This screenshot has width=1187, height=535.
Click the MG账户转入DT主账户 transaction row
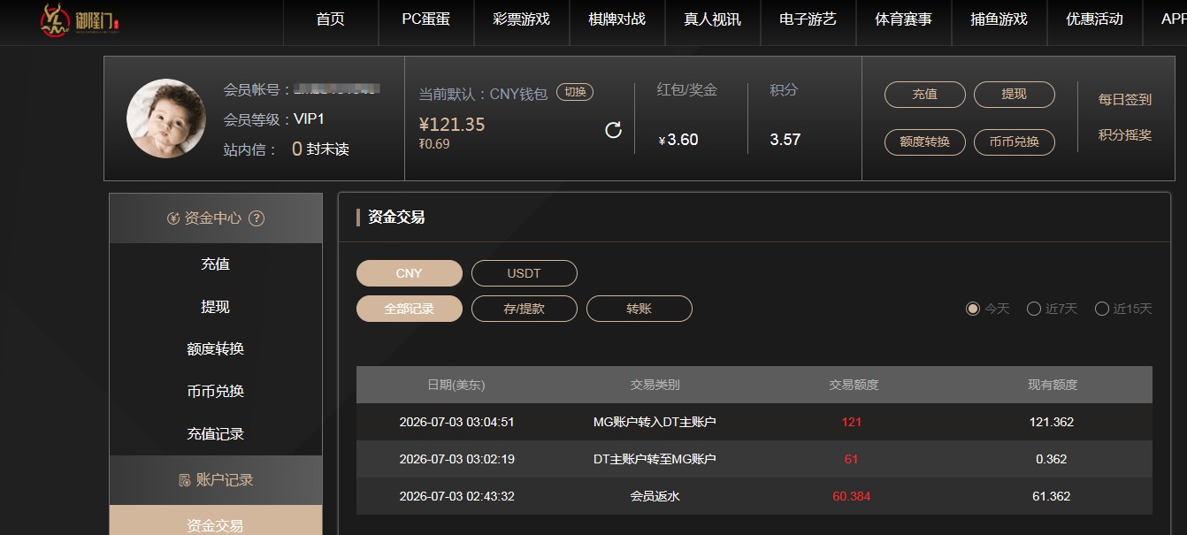coord(754,423)
